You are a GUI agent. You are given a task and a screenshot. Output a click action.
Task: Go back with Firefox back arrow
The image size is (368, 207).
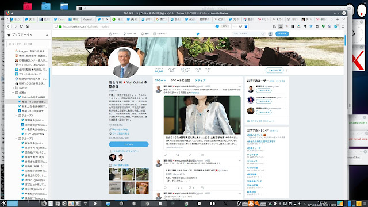tap(9, 26)
